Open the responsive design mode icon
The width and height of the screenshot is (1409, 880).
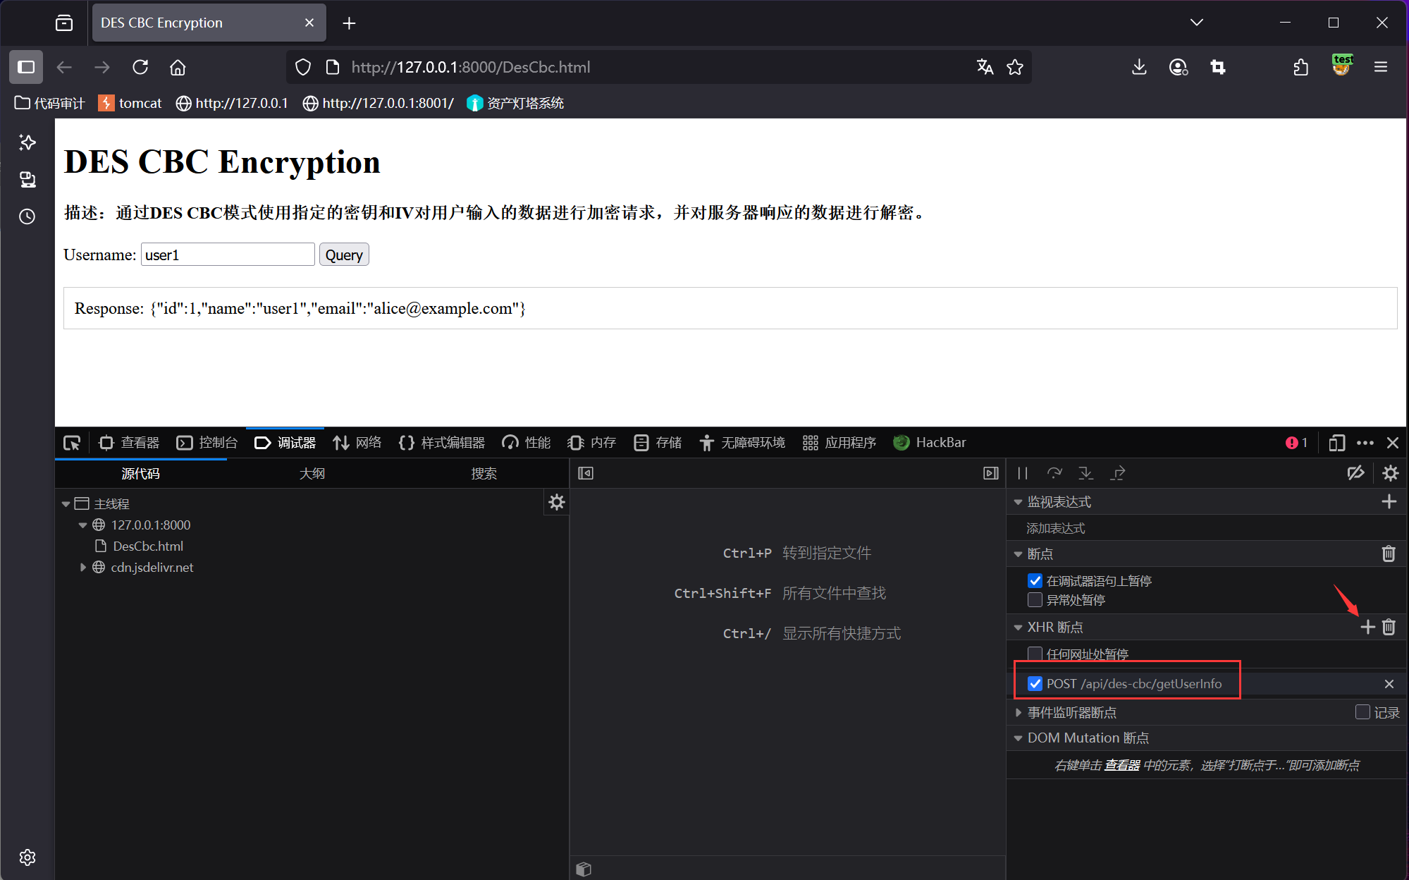[x=1336, y=443]
